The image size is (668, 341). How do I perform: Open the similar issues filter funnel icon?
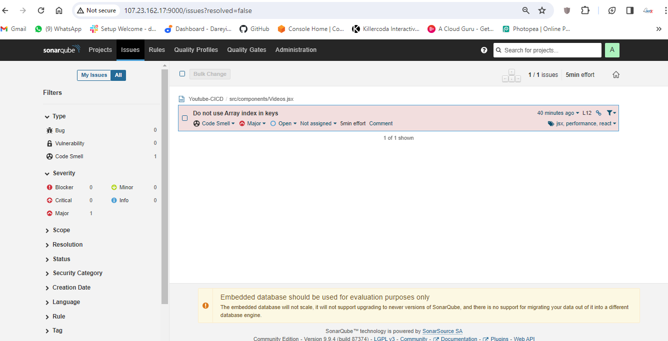(x=610, y=113)
